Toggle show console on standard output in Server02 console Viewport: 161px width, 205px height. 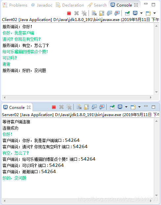point(94,107)
